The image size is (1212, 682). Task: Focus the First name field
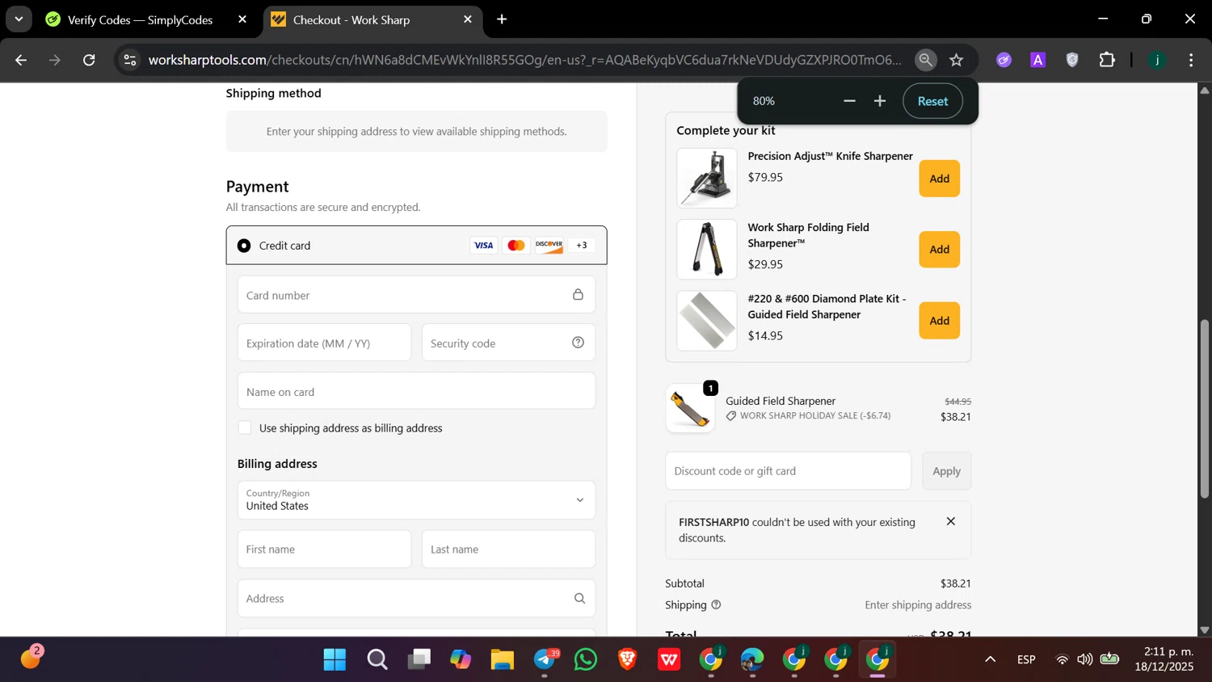[324, 549]
